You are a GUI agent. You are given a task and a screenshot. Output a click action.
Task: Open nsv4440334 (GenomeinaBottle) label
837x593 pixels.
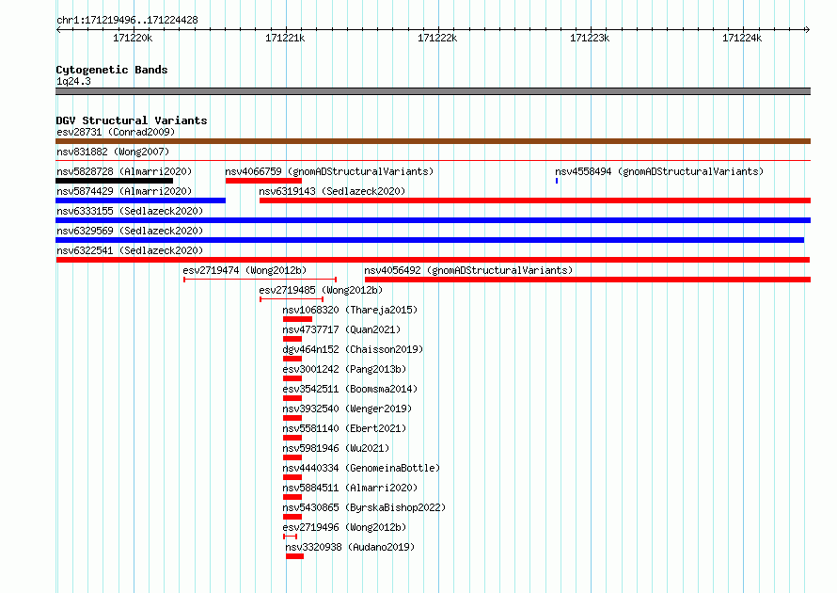(x=361, y=468)
